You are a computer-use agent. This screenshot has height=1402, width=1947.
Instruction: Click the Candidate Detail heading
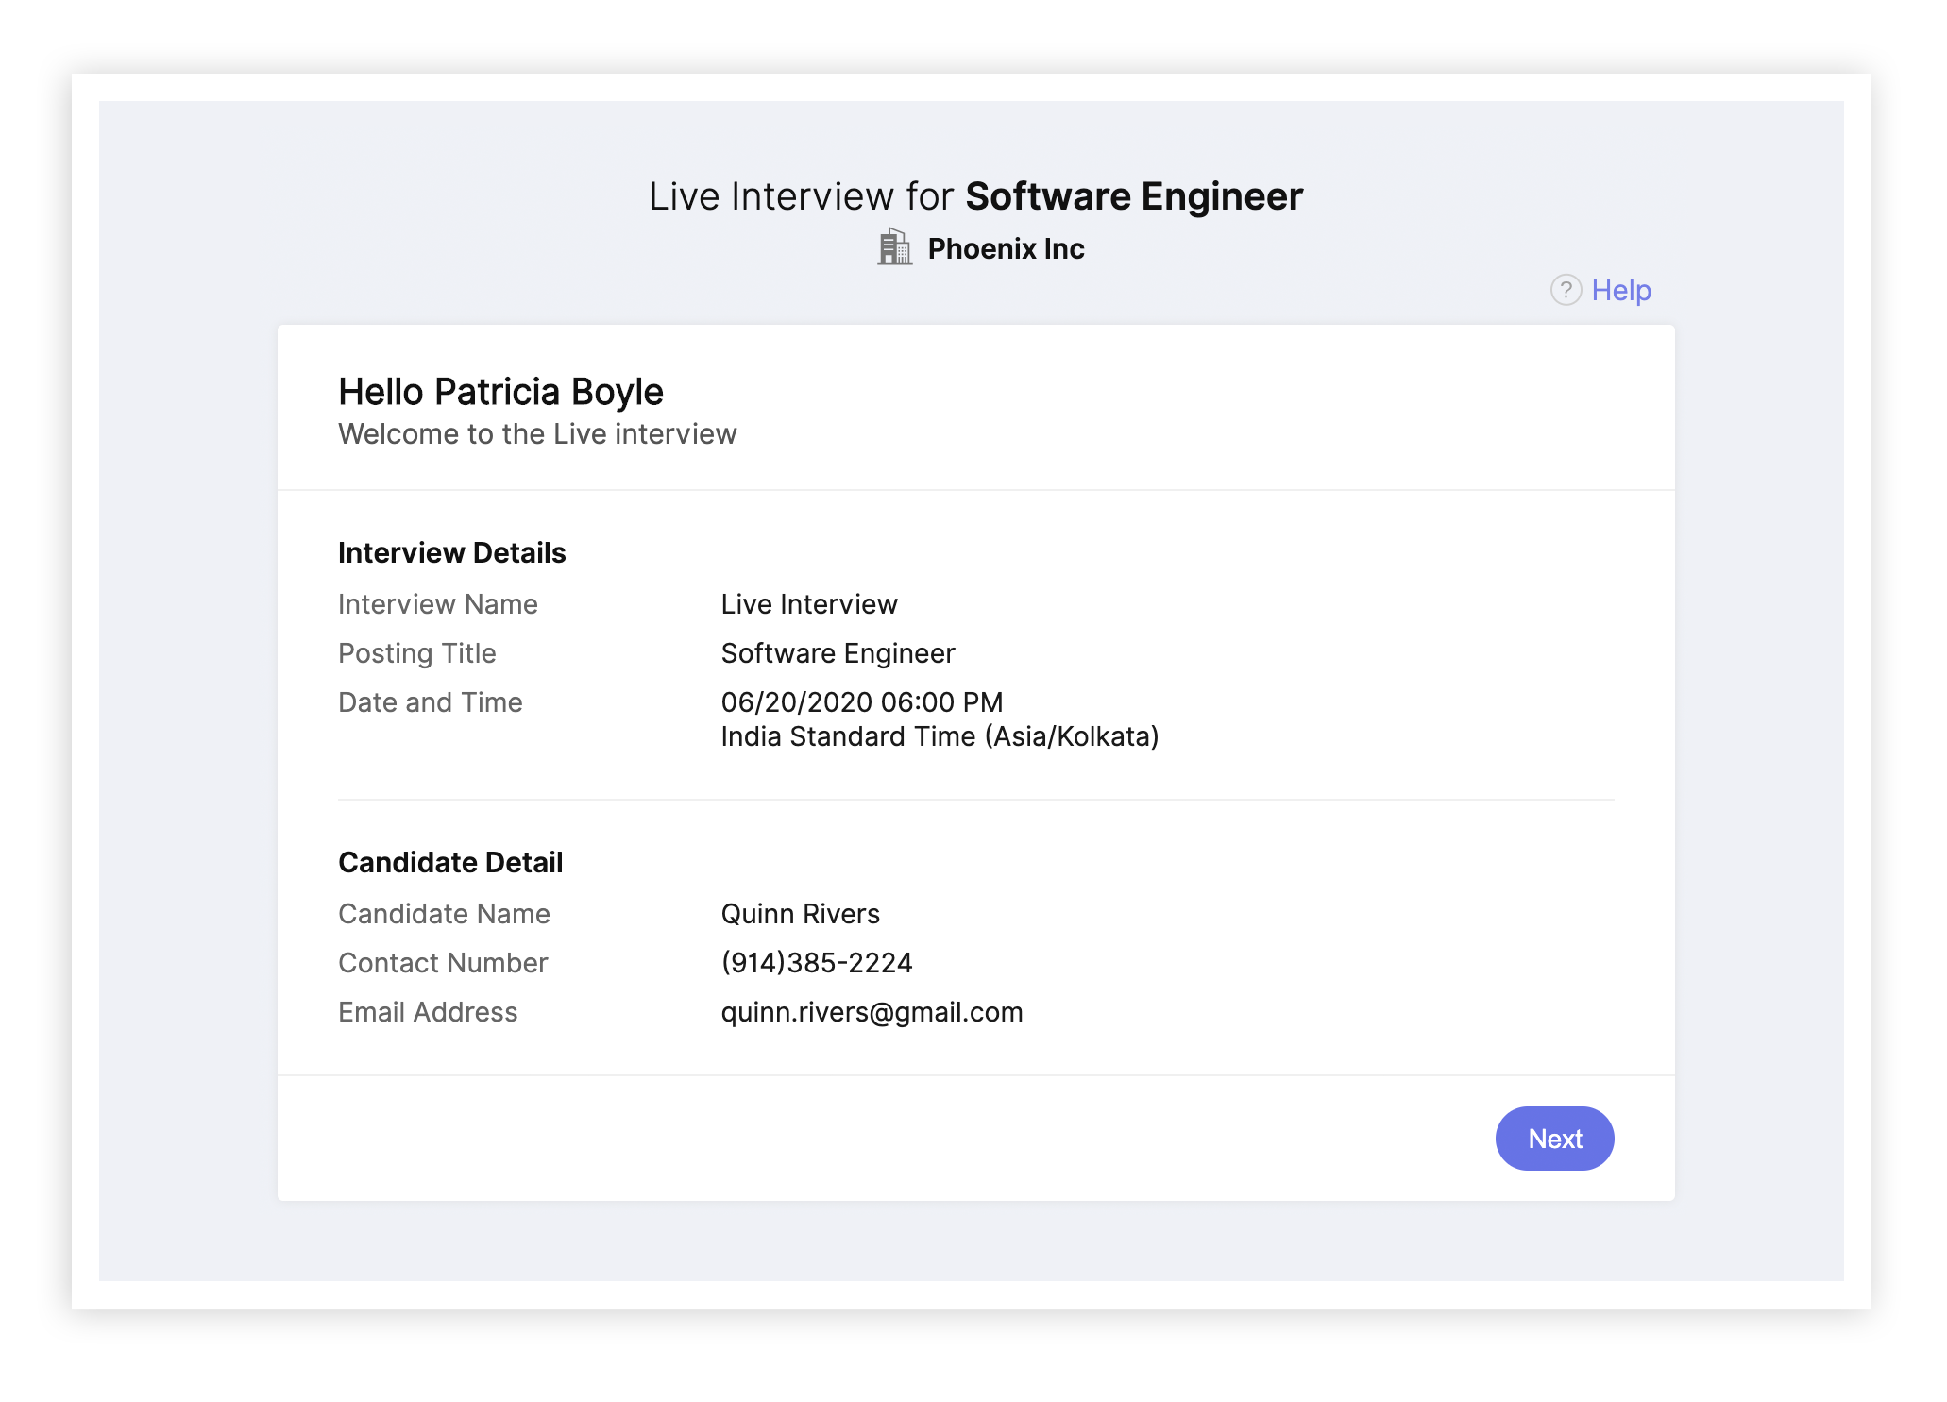(449, 863)
